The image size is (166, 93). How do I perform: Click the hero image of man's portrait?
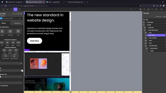(34, 64)
